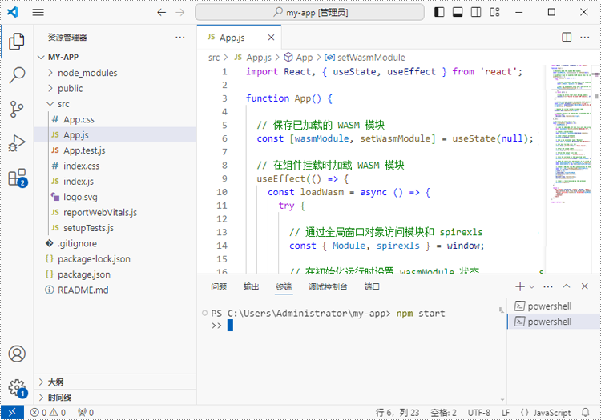
Task: Open the Extensions view icon
Action: pos(17,178)
